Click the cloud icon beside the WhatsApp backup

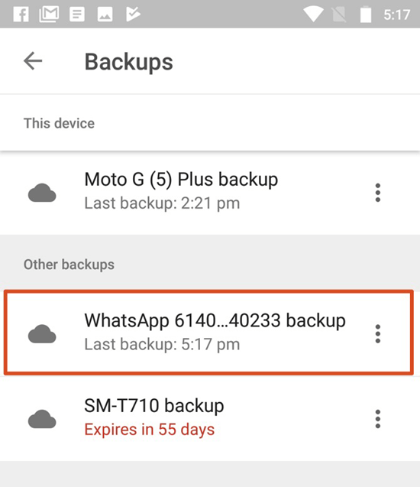click(42, 334)
